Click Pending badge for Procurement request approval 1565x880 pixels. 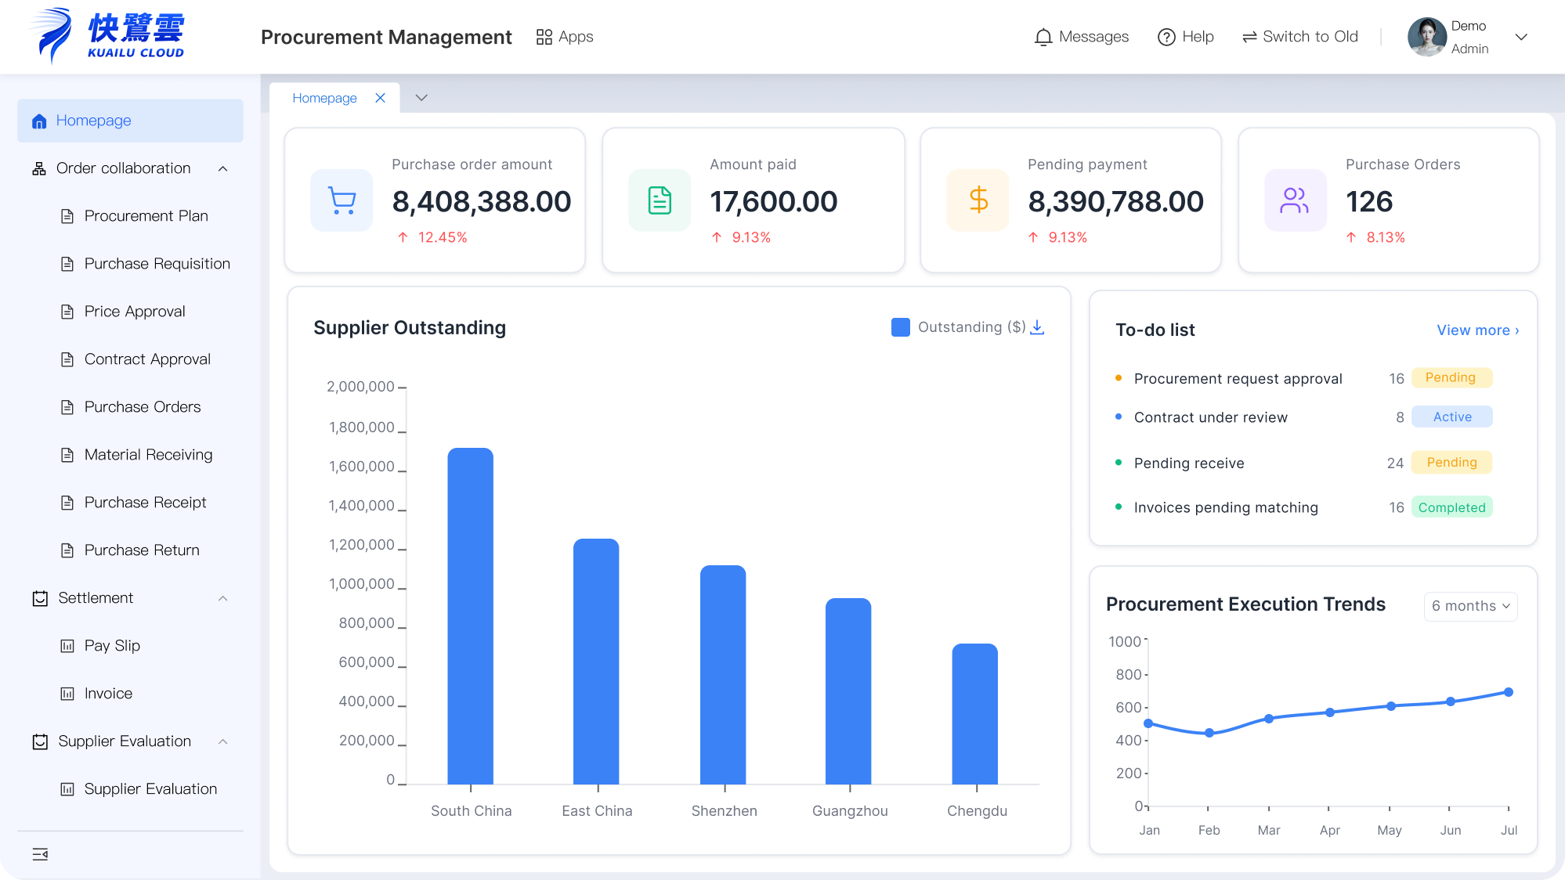click(1451, 377)
